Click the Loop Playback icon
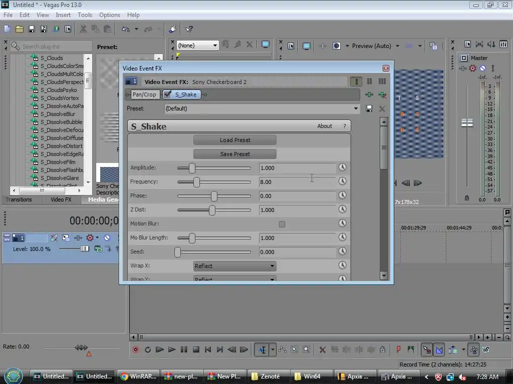513x384 pixels. point(148,349)
